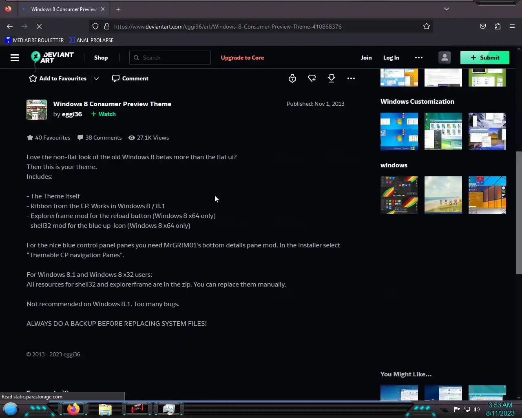This screenshot has width=522, height=418.
Task: Open the network tray icon
Action: point(467,409)
